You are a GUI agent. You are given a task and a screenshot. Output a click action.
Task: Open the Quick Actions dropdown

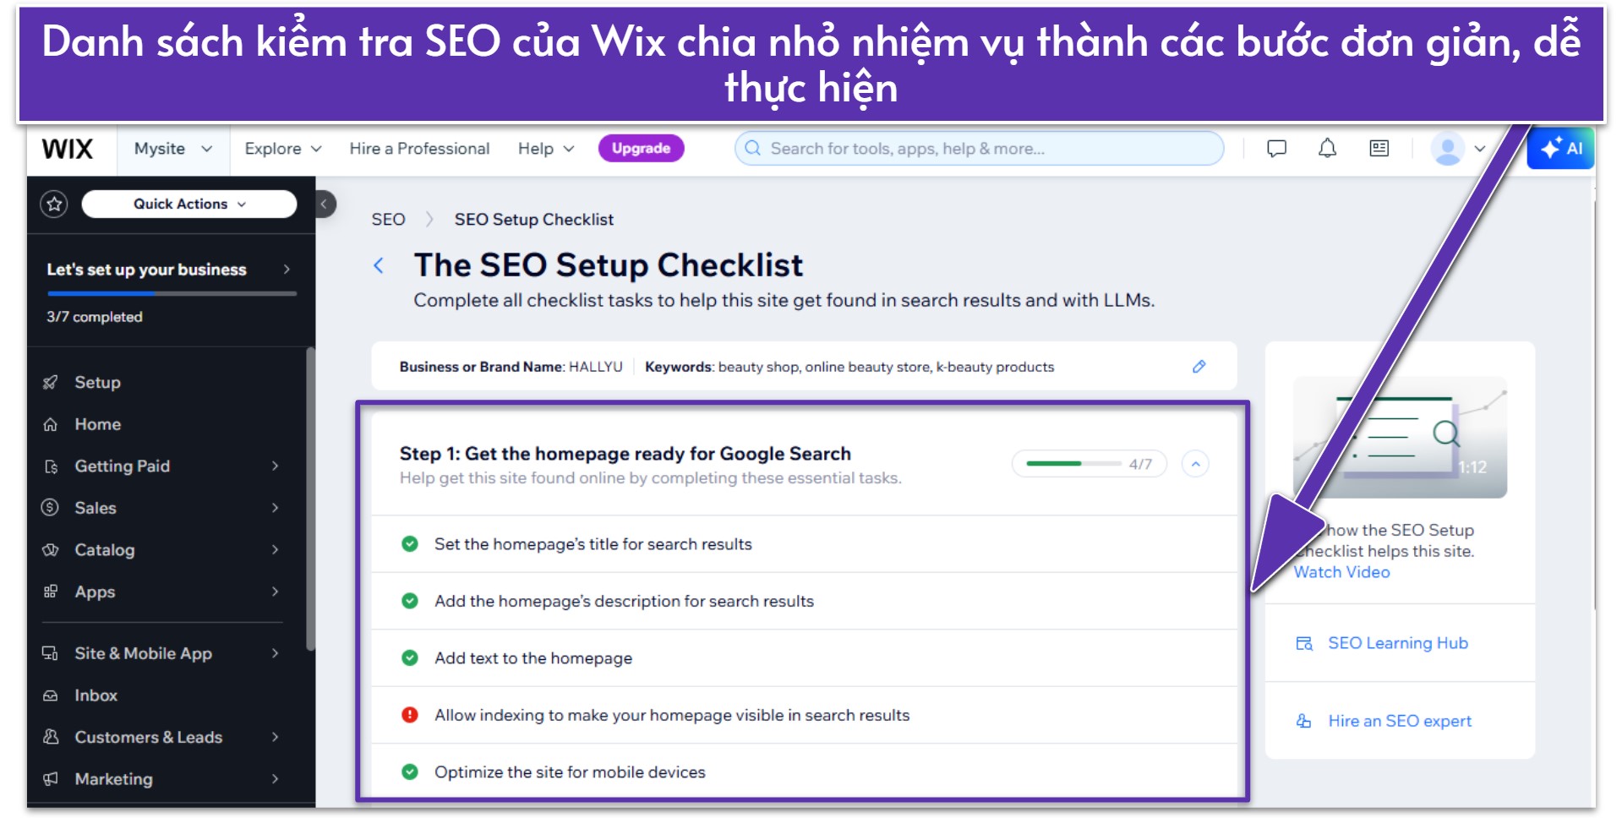(189, 204)
